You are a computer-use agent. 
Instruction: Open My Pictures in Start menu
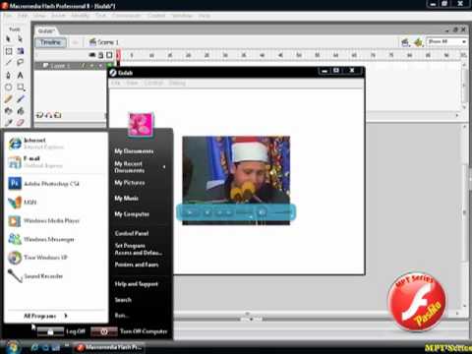click(130, 183)
